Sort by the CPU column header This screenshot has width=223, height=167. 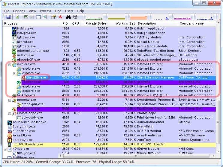(76, 23)
